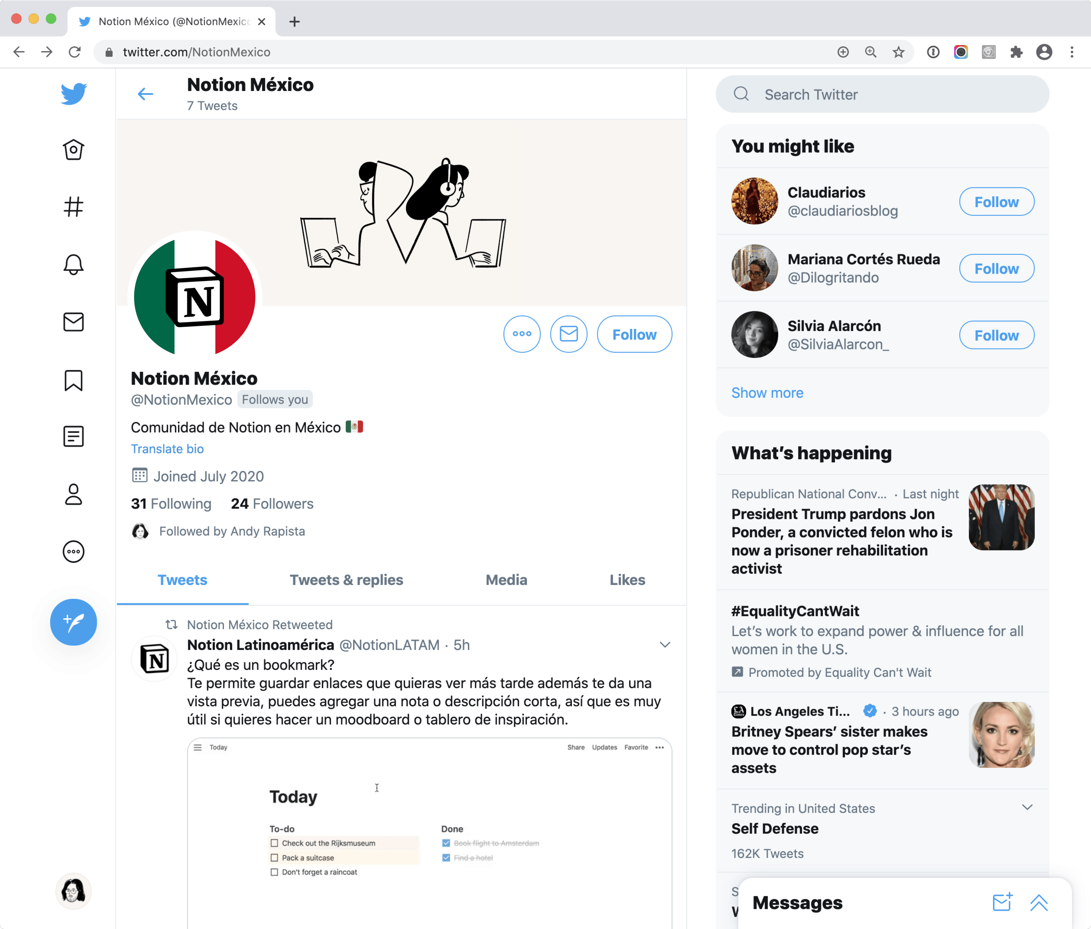Switch to the Media tab
The width and height of the screenshot is (1091, 929).
pyautogui.click(x=506, y=579)
